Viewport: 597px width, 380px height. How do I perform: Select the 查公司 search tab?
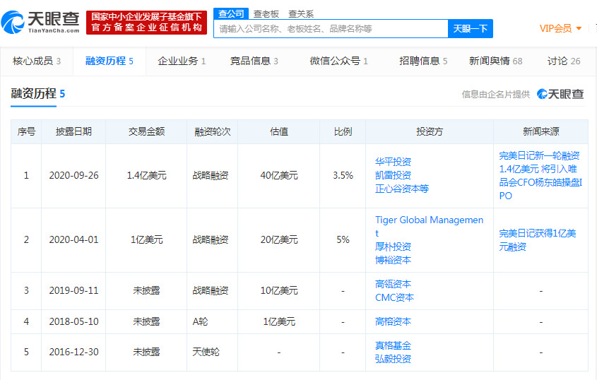(x=231, y=13)
